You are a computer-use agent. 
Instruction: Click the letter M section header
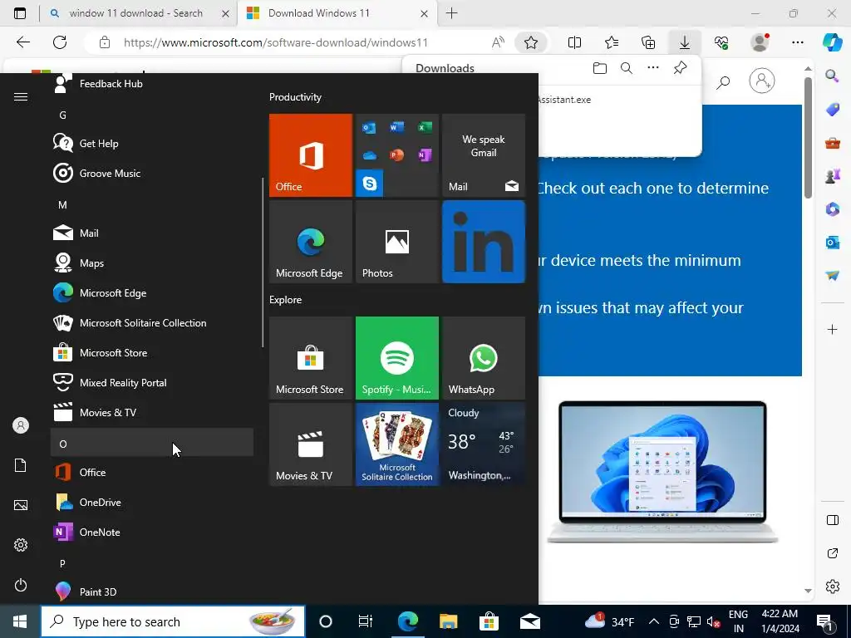click(x=152, y=204)
